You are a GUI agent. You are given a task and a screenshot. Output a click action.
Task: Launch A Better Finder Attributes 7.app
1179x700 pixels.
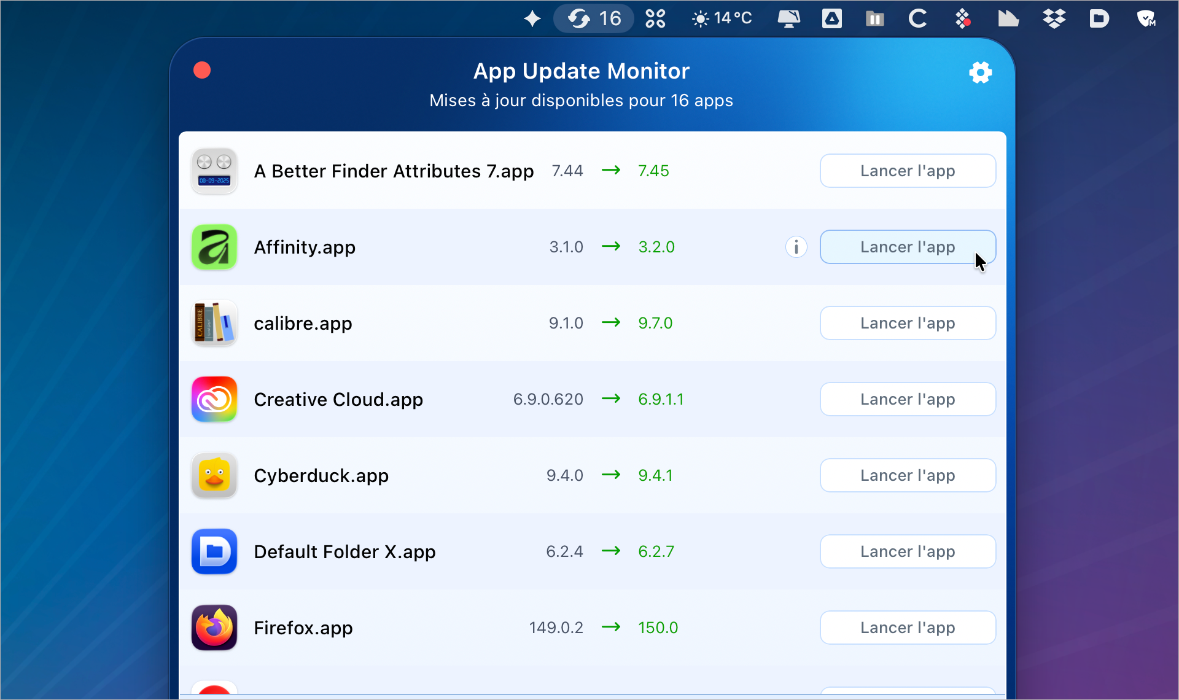tap(908, 171)
